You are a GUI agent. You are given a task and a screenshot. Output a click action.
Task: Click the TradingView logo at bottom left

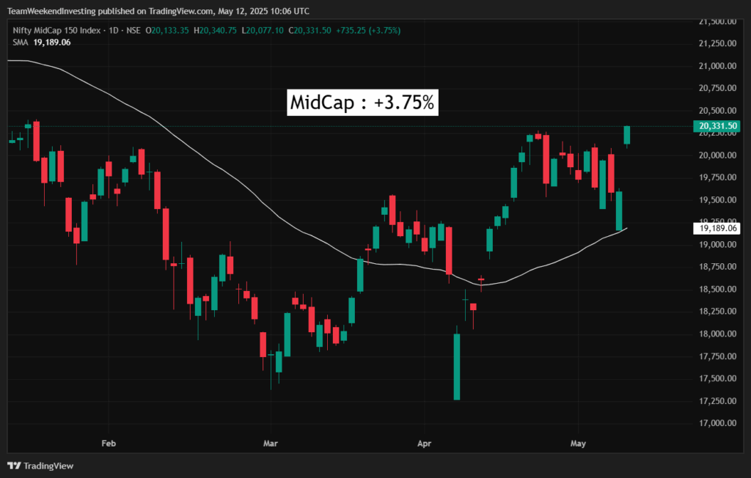41,466
